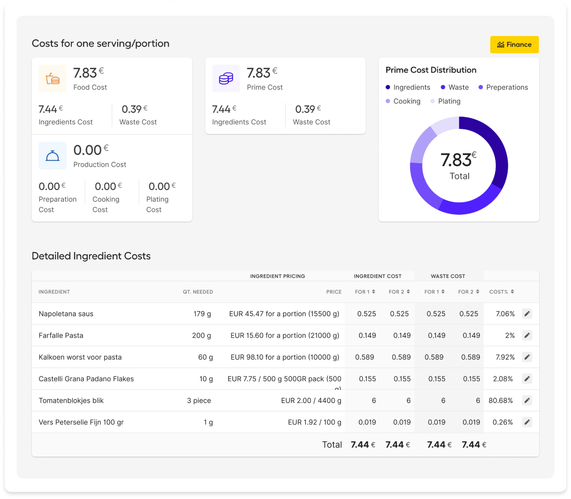Click the donut chart 7.83 Total center
571x499 pixels.
pyautogui.click(x=459, y=166)
